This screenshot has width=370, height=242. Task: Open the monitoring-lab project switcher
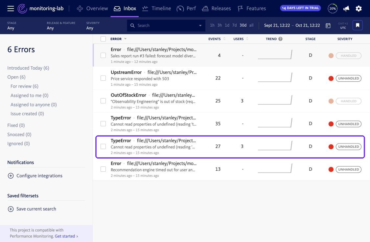coord(46,9)
